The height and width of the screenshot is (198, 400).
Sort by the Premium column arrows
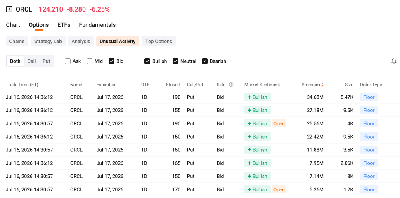[x=322, y=85]
